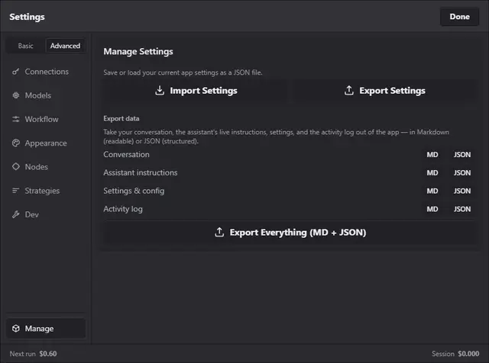The height and width of the screenshot is (363, 489).
Task: Open the Strategies section label
Action: 42,191
